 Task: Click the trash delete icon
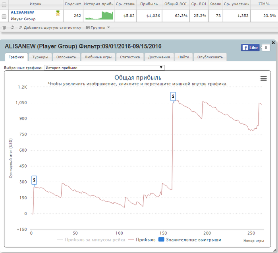pyautogui.click(x=4, y=28)
